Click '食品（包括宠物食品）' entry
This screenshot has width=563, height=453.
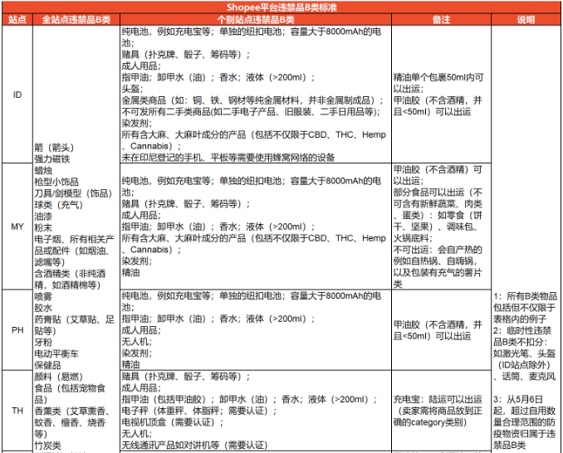70,394
